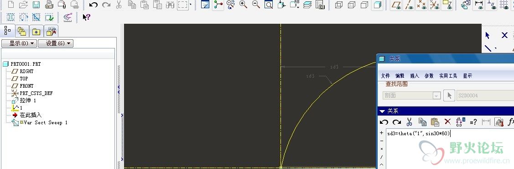
Task: Toggle coordinate systems display
Action: pos(434,5)
